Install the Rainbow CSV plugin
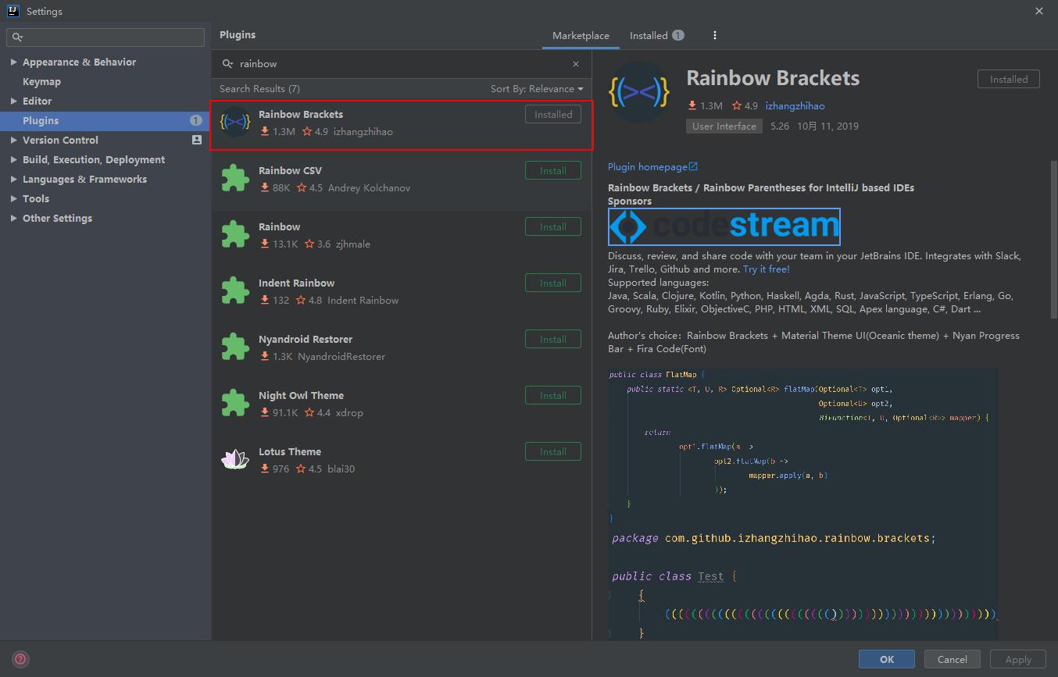This screenshot has width=1058, height=677. (553, 170)
